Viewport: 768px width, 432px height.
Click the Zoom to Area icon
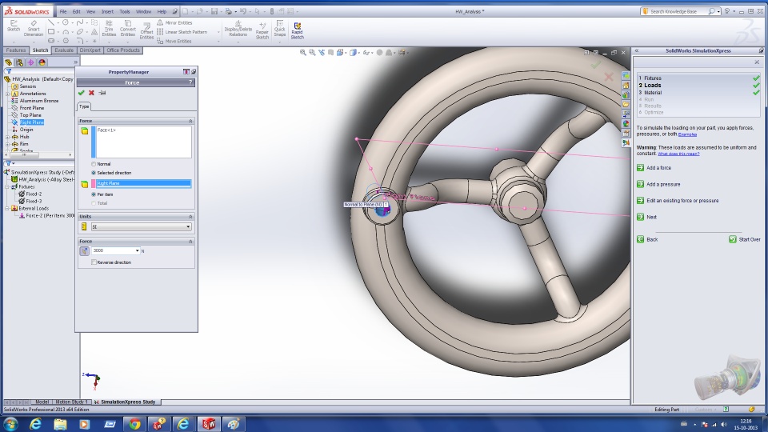pos(312,53)
